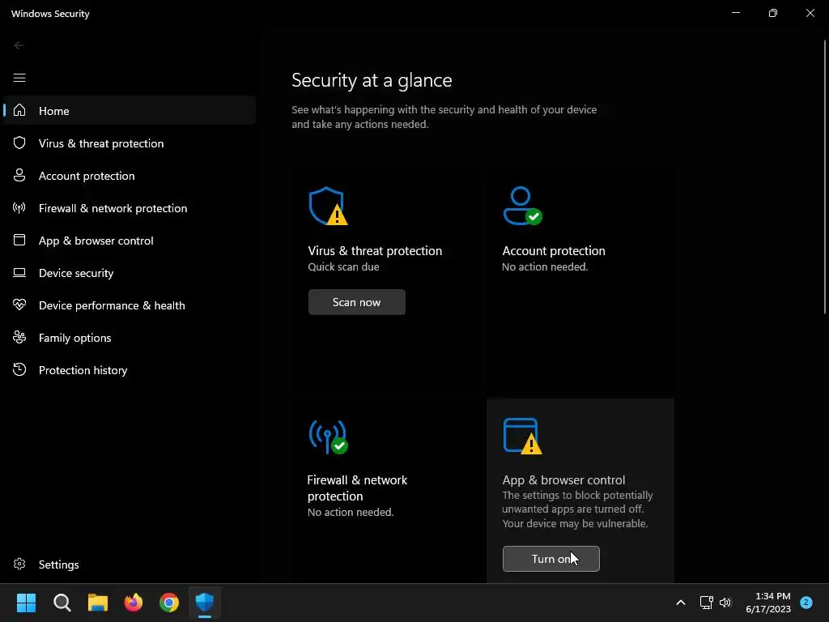Click the gear icon beside Settings
829x622 pixels.
tap(19, 564)
